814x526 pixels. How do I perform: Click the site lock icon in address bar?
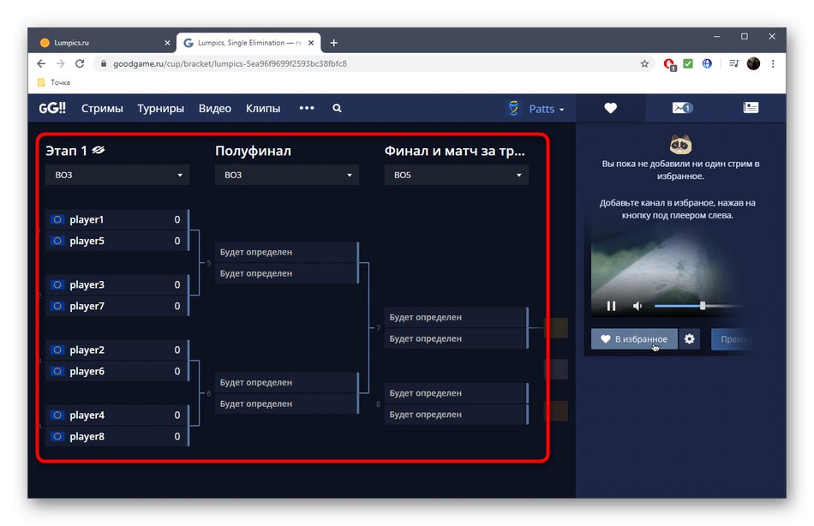tap(104, 63)
